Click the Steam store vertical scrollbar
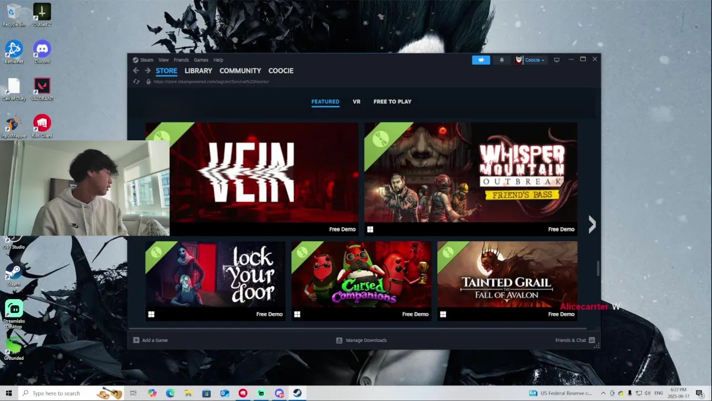The image size is (712, 401). (x=599, y=268)
